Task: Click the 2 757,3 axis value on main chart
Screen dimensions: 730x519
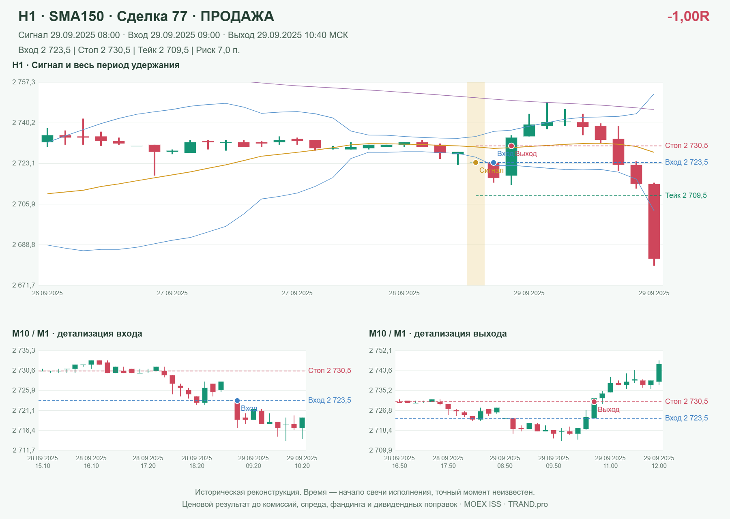Action: click(24, 82)
